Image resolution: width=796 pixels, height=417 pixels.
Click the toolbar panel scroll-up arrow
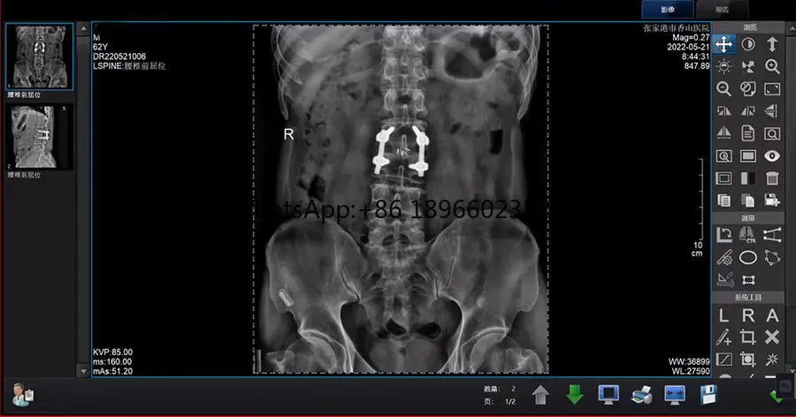pos(792,28)
